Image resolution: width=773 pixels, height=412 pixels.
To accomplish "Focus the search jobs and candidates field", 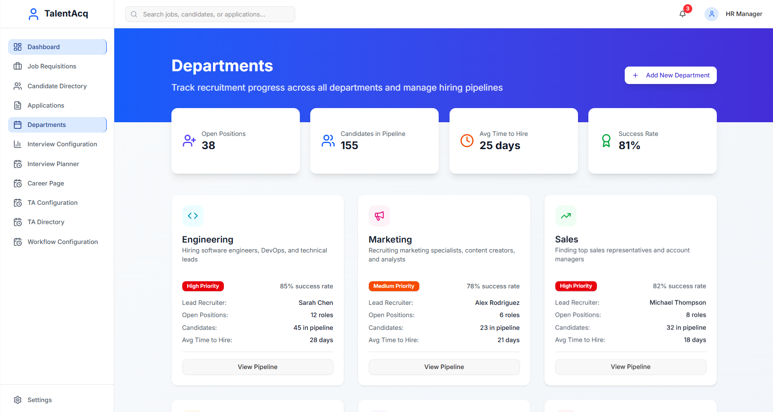I will point(210,14).
